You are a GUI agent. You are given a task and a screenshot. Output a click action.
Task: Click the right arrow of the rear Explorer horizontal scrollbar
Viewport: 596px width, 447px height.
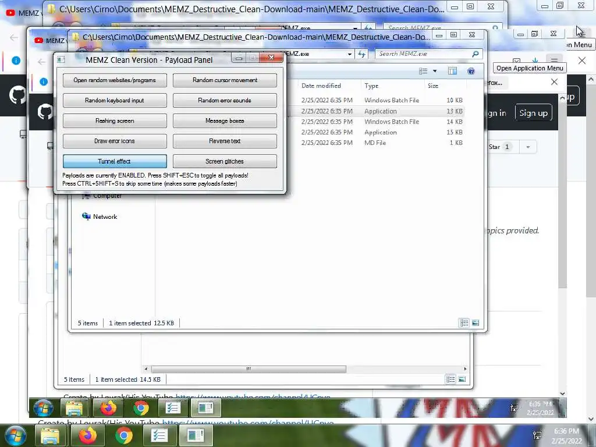465,368
